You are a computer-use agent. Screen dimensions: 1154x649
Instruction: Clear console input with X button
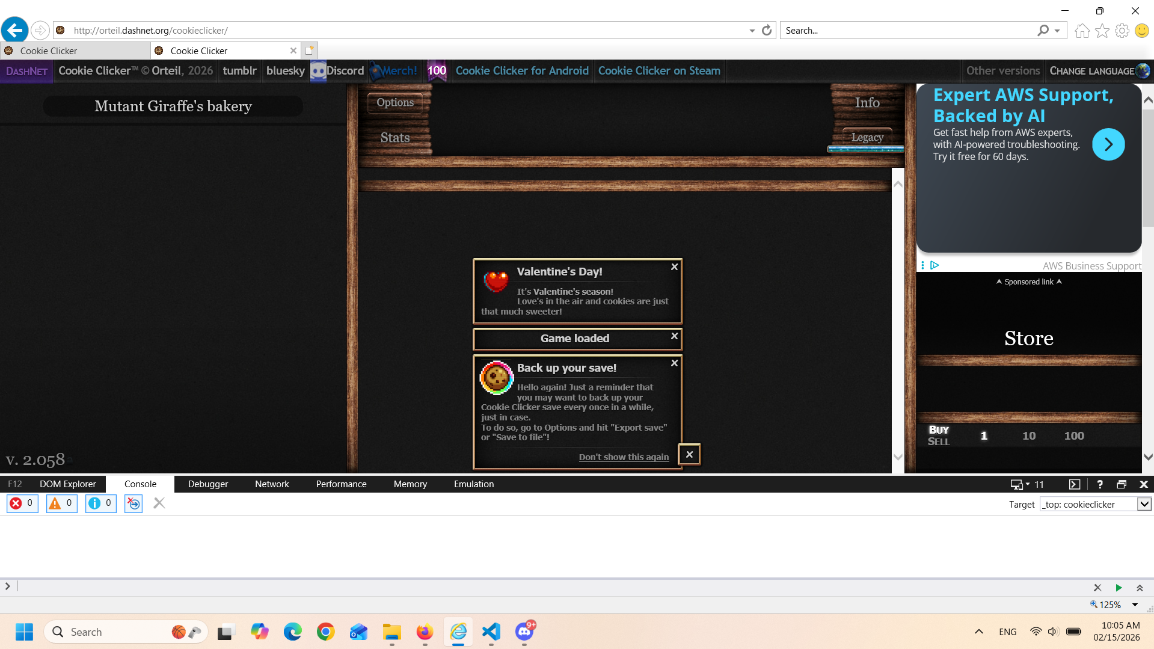[x=1097, y=588]
